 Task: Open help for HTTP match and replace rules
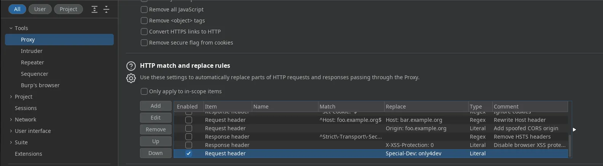pos(131,66)
